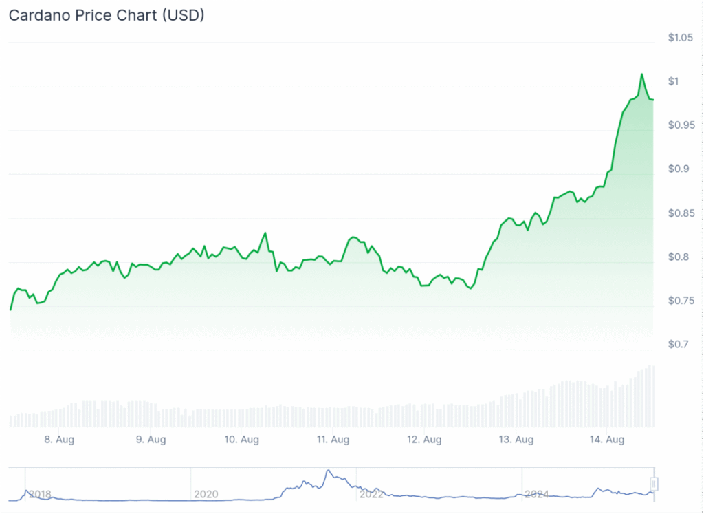This screenshot has width=704, height=514.
Task: Click the 2024 label in the range navigator
Action: tap(537, 494)
